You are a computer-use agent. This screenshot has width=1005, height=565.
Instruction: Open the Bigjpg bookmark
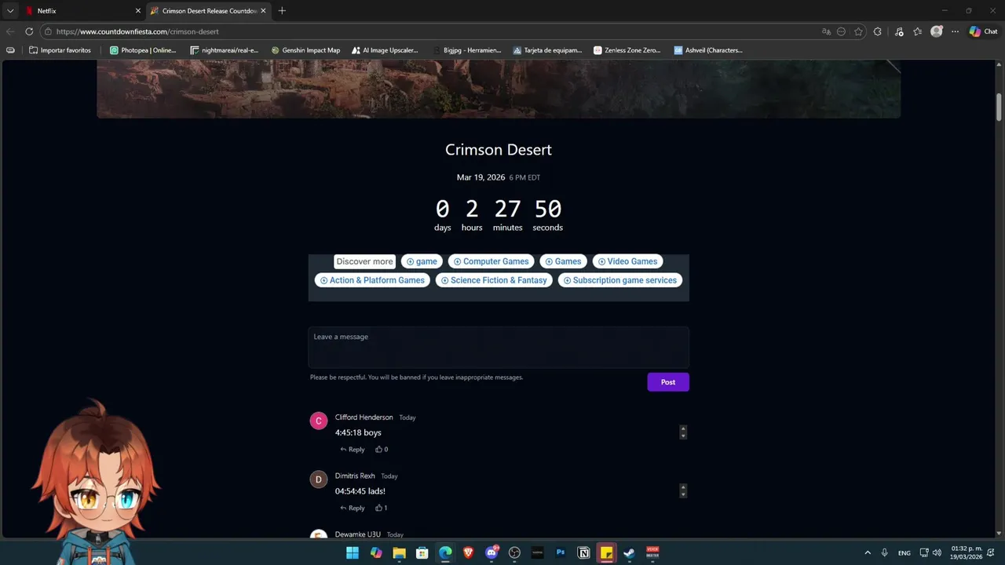point(466,50)
